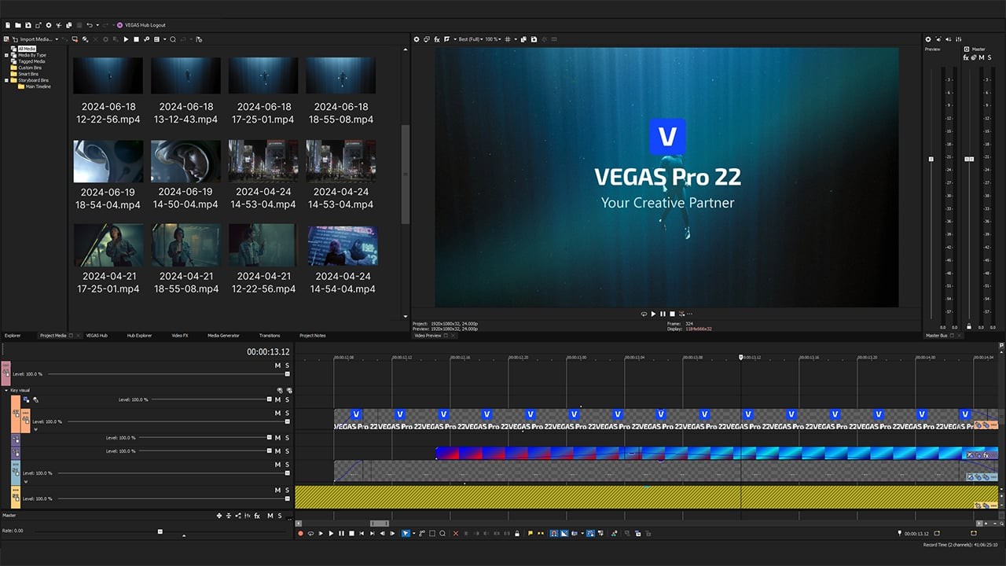This screenshot has width=1006, height=566.
Task: Click the Project Media vertical scrollbar
Action: (406, 175)
